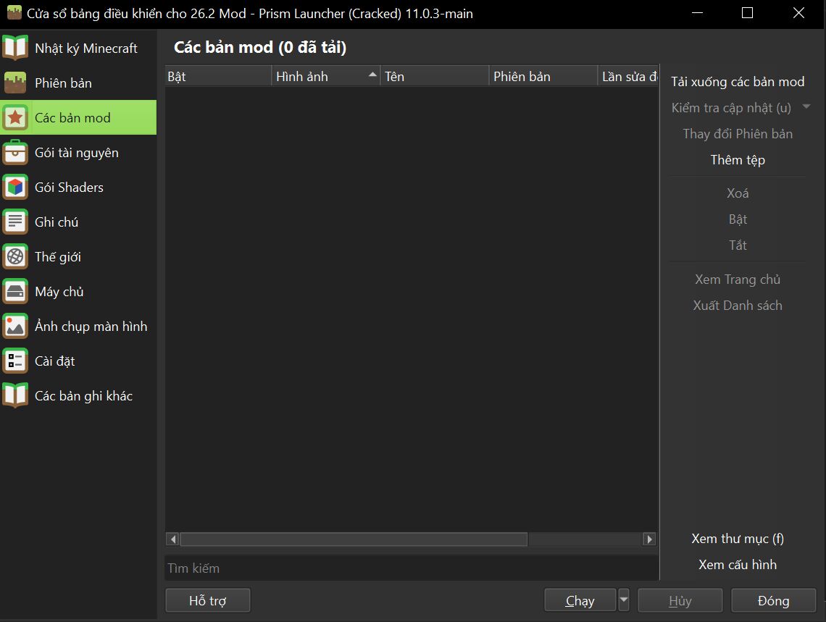Image resolution: width=826 pixels, height=622 pixels.
Task: Click Kiểm tra cập nhật (u)
Action: click(x=731, y=108)
